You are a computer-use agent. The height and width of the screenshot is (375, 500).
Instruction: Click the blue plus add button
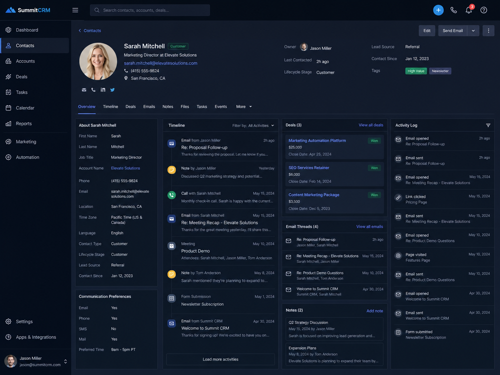438,10
